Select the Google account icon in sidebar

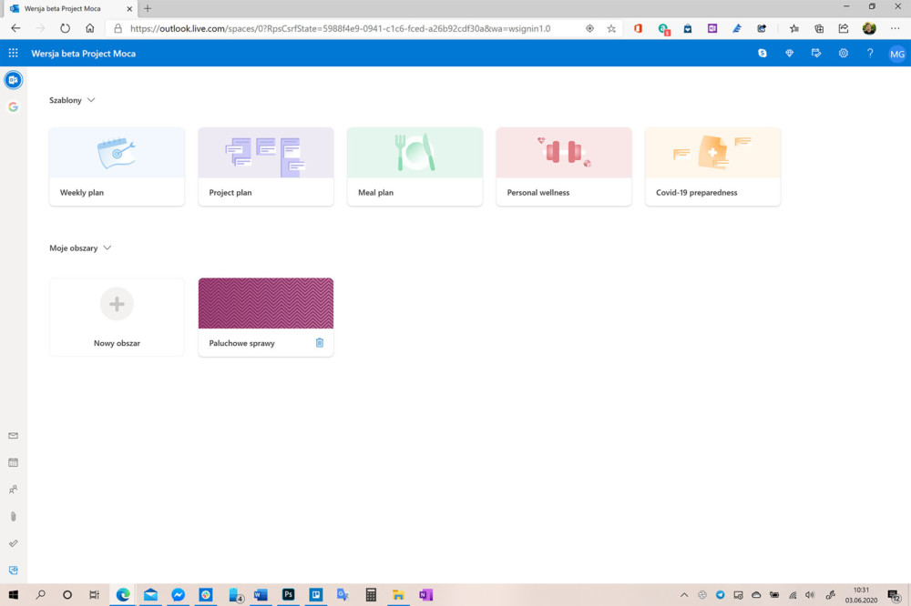(x=14, y=106)
